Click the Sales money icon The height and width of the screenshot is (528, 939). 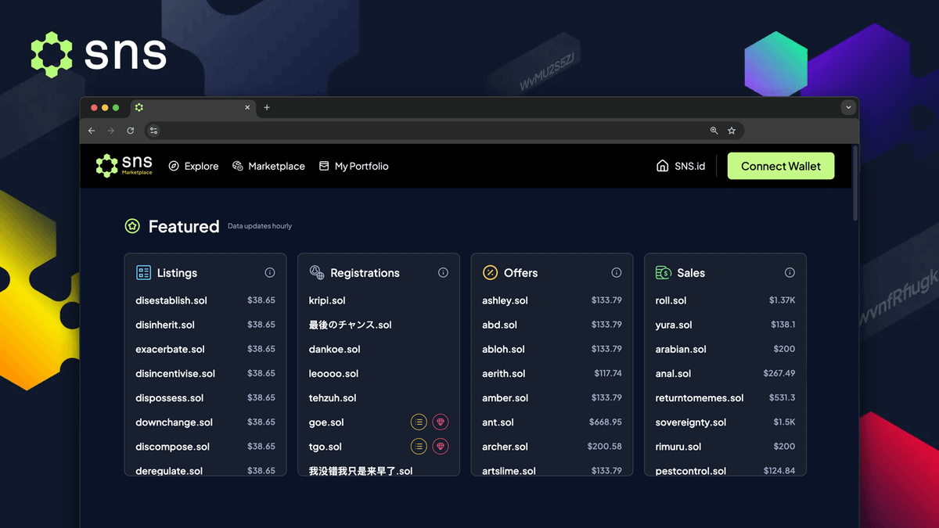click(x=664, y=272)
